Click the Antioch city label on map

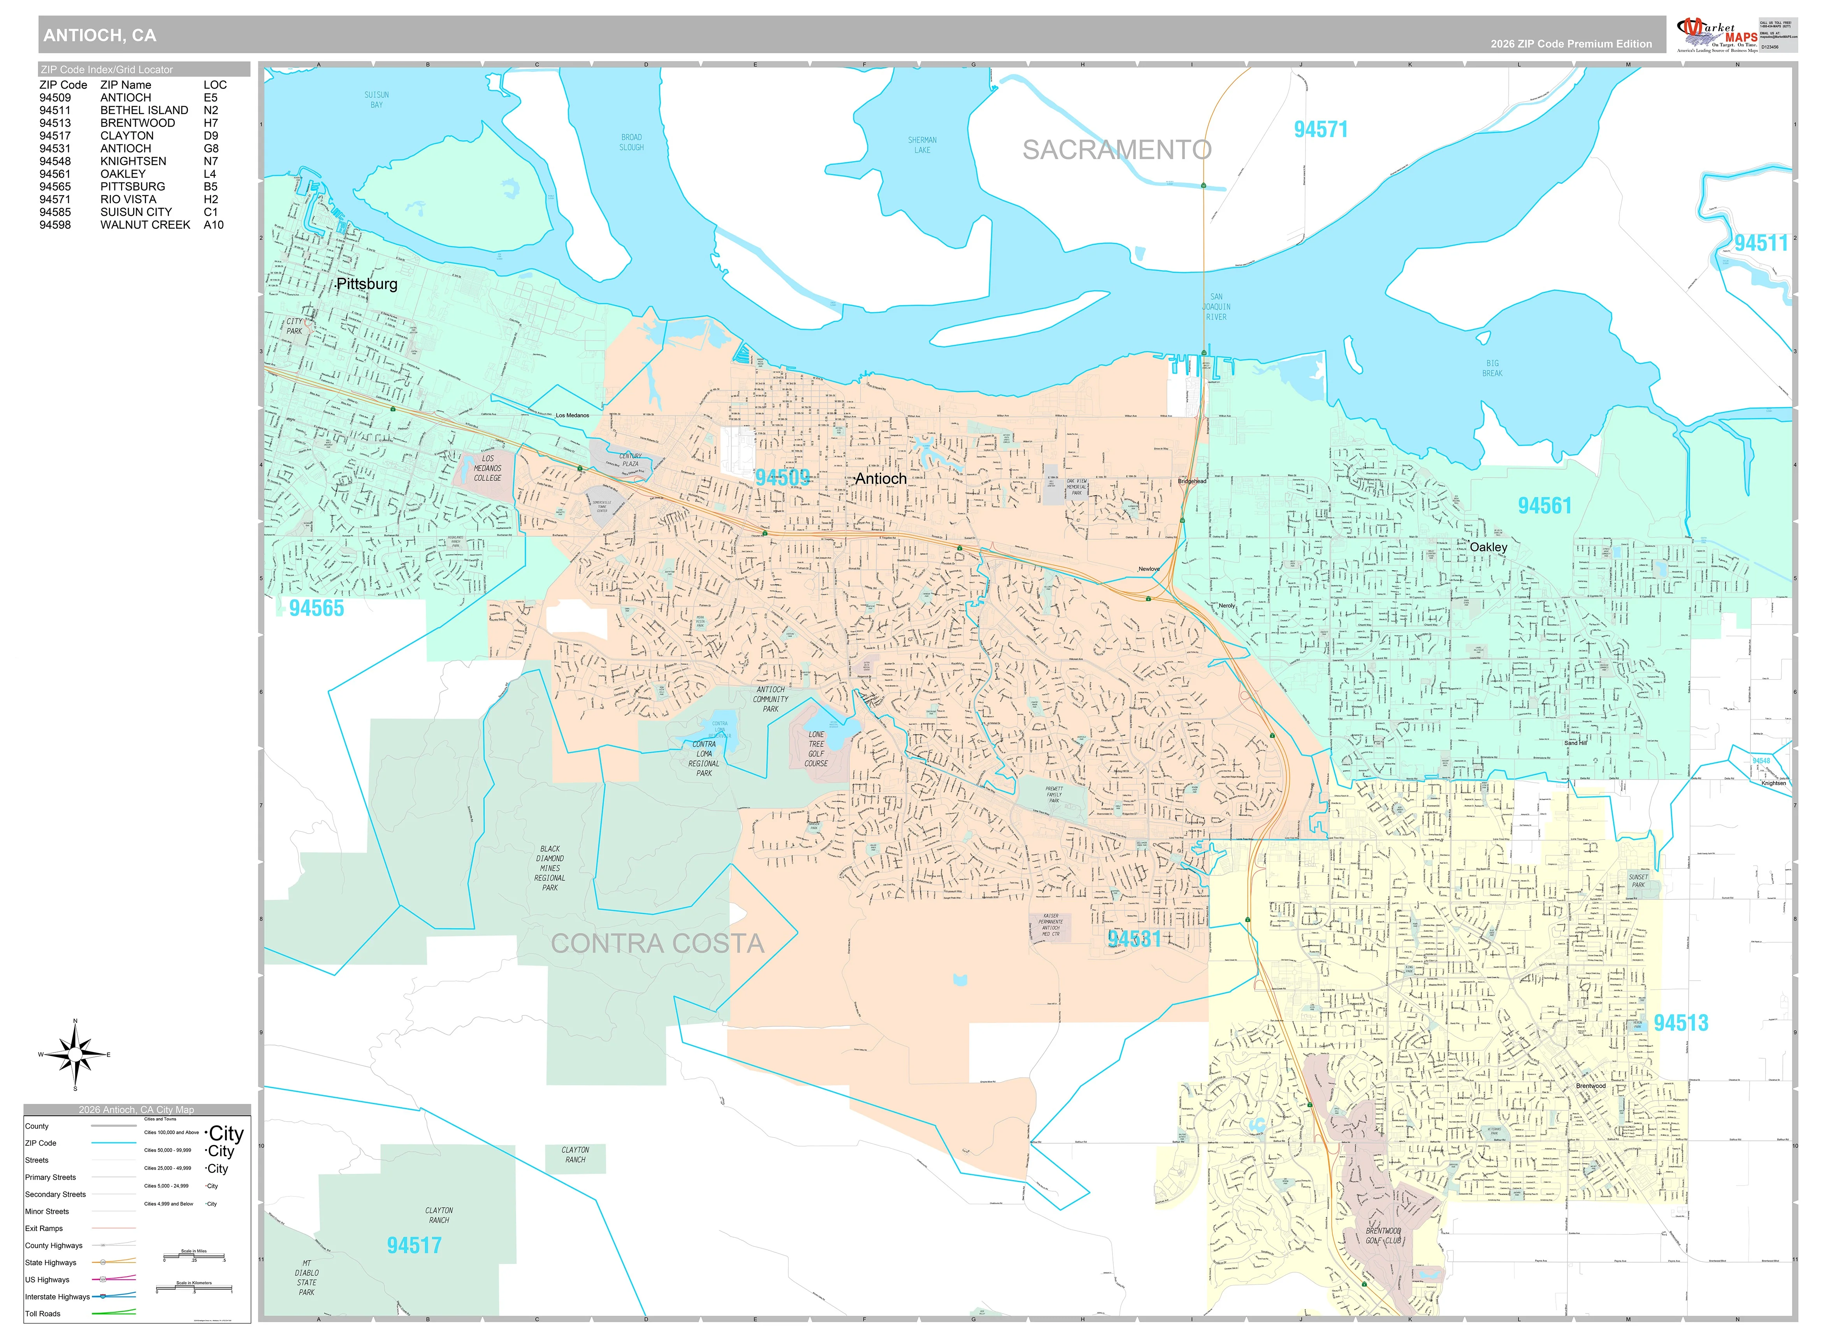pyautogui.click(x=881, y=479)
